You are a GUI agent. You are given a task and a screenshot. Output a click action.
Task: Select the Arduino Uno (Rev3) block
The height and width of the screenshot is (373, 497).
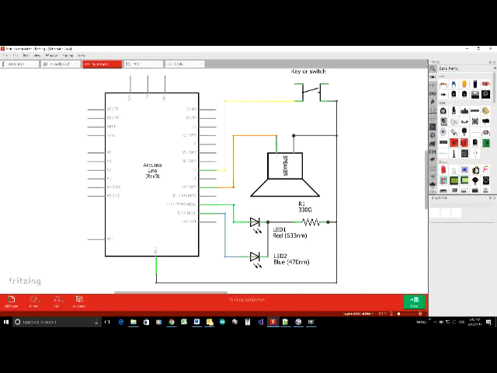pos(152,174)
